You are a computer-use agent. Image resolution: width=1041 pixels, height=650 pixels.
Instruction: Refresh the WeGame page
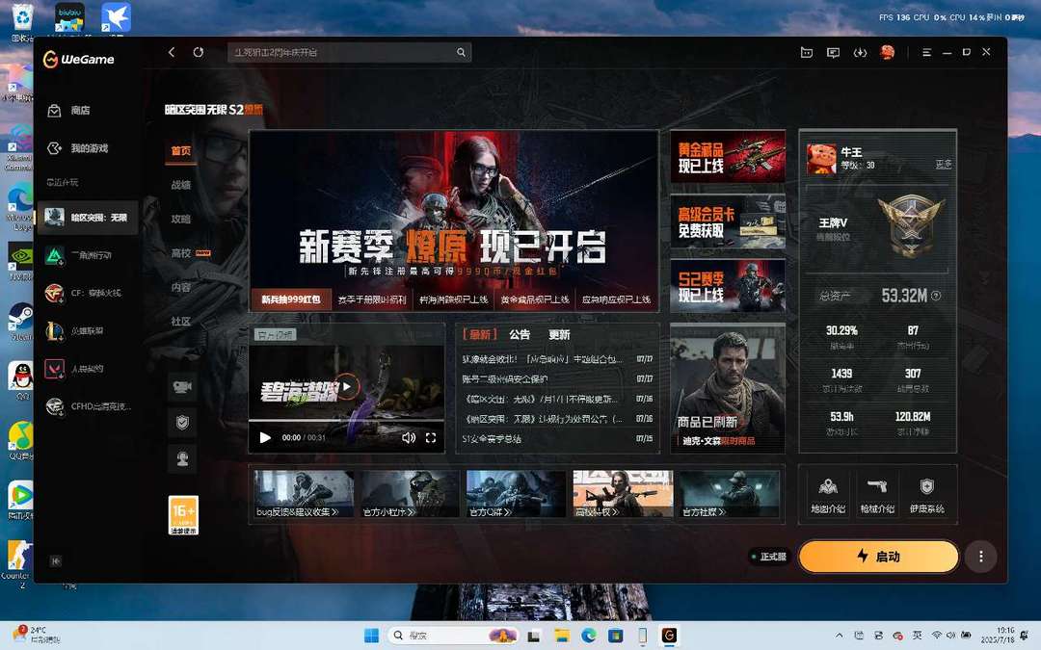tap(198, 52)
